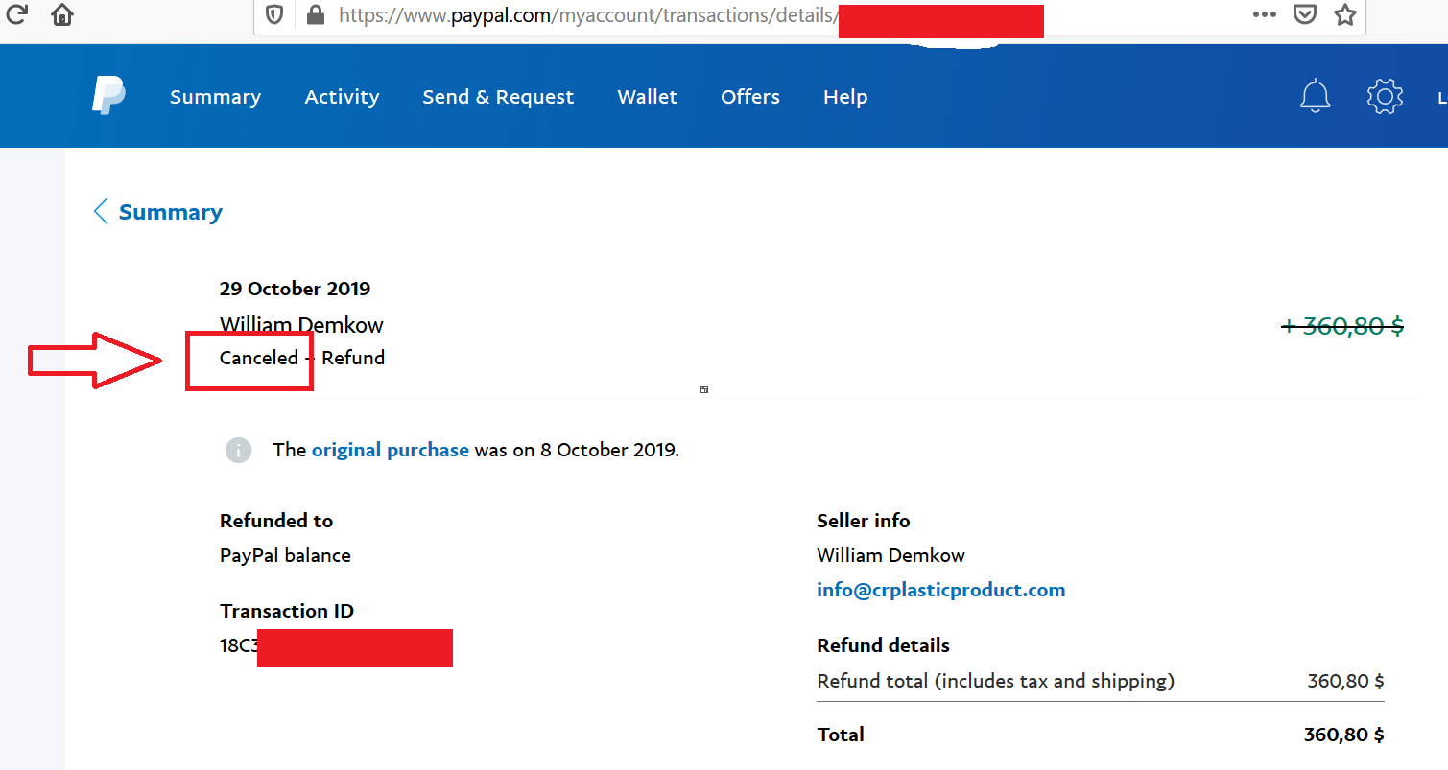Click Refund total (includes tax and shipping)
This screenshot has height=770, width=1448.
coord(996,682)
